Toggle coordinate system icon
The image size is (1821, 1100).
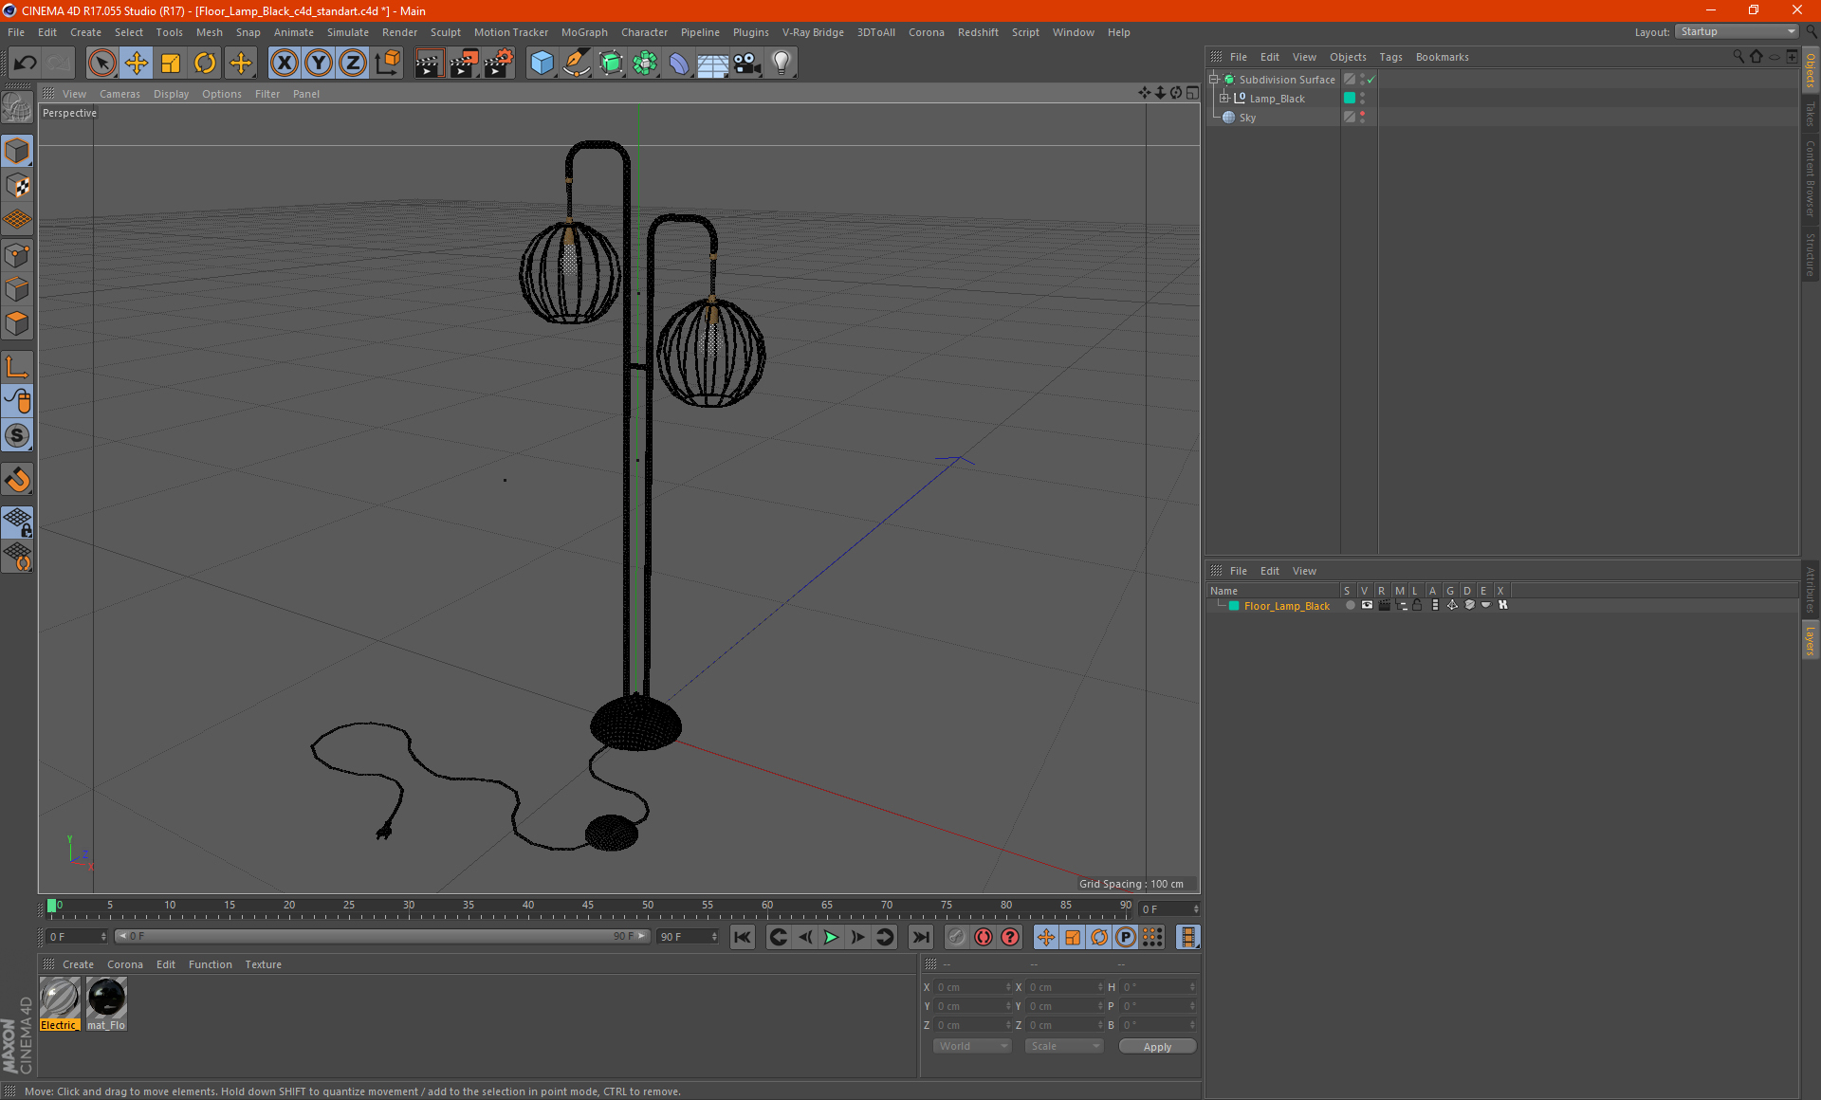387,64
